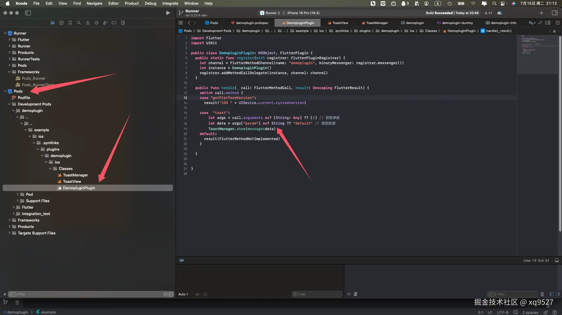Viewport: 562px width, 315px height.
Task: Collapse the Classes folder
Action: [x=50, y=168]
